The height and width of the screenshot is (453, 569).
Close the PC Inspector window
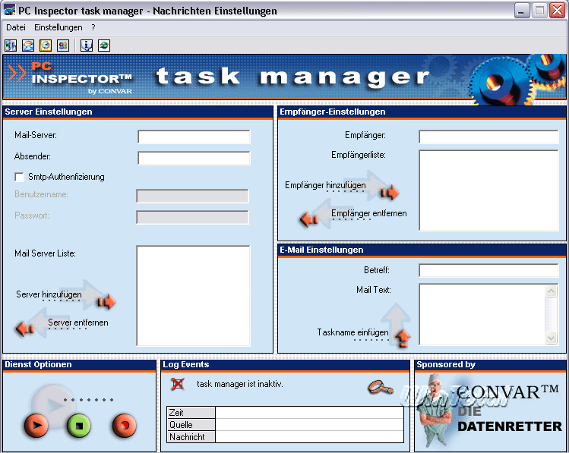click(557, 11)
